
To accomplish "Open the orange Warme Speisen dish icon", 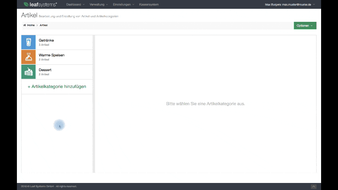I will [29, 57].
